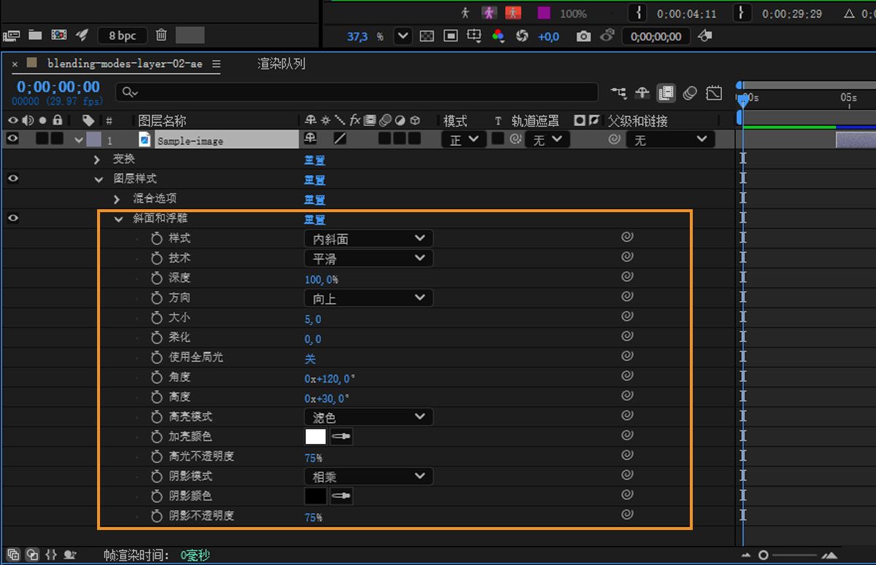The height and width of the screenshot is (565, 876).
Task: Click eyedropper next to 阴影颜色 swatch
Action: pos(341,496)
